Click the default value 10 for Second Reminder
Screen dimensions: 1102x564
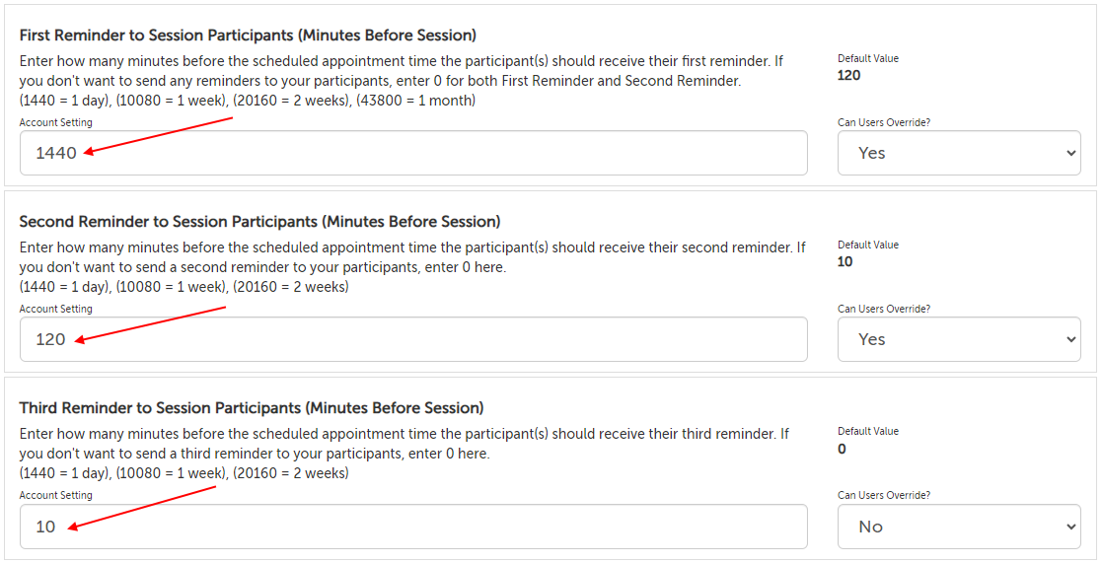pos(845,261)
